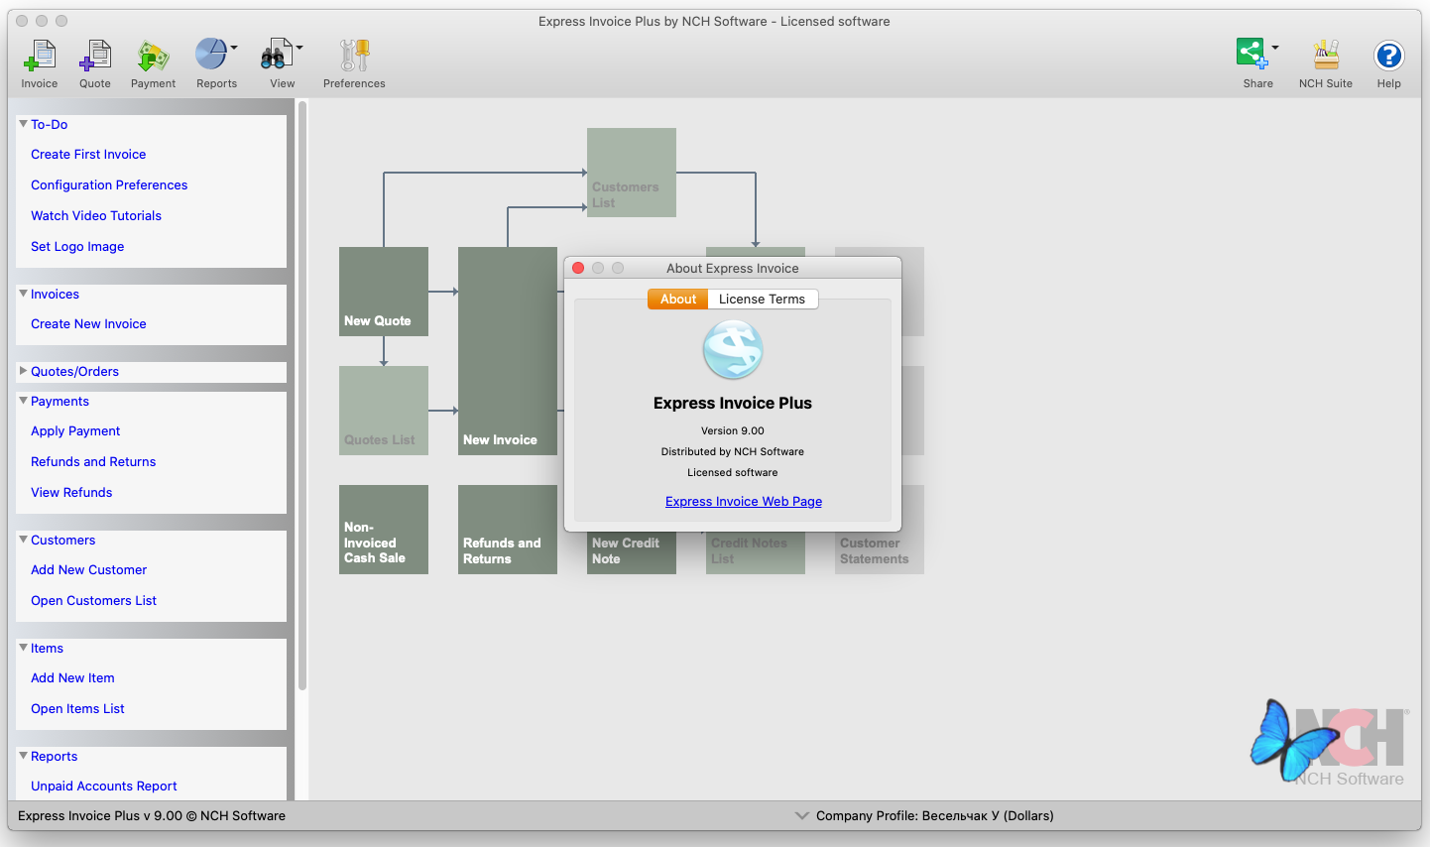The image size is (1430, 847).
Task: Switch to the About tab
Action: click(x=678, y=299)
